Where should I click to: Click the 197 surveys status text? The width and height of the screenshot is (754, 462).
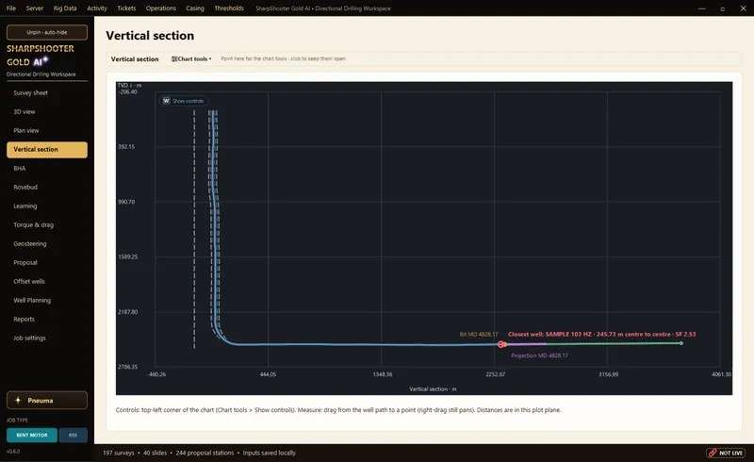tap(119, 453)
